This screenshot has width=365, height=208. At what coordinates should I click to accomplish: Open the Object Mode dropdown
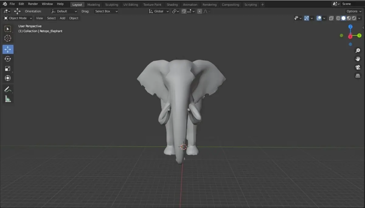pos(18,18)
